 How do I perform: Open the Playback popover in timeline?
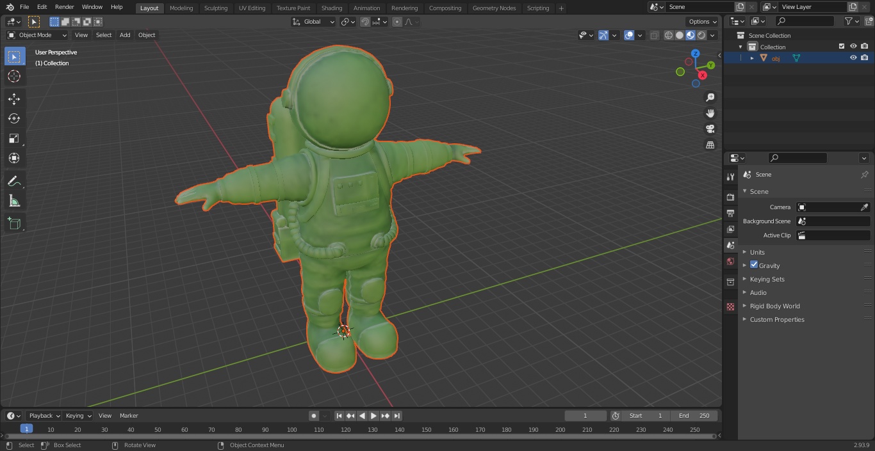[44, 416]
